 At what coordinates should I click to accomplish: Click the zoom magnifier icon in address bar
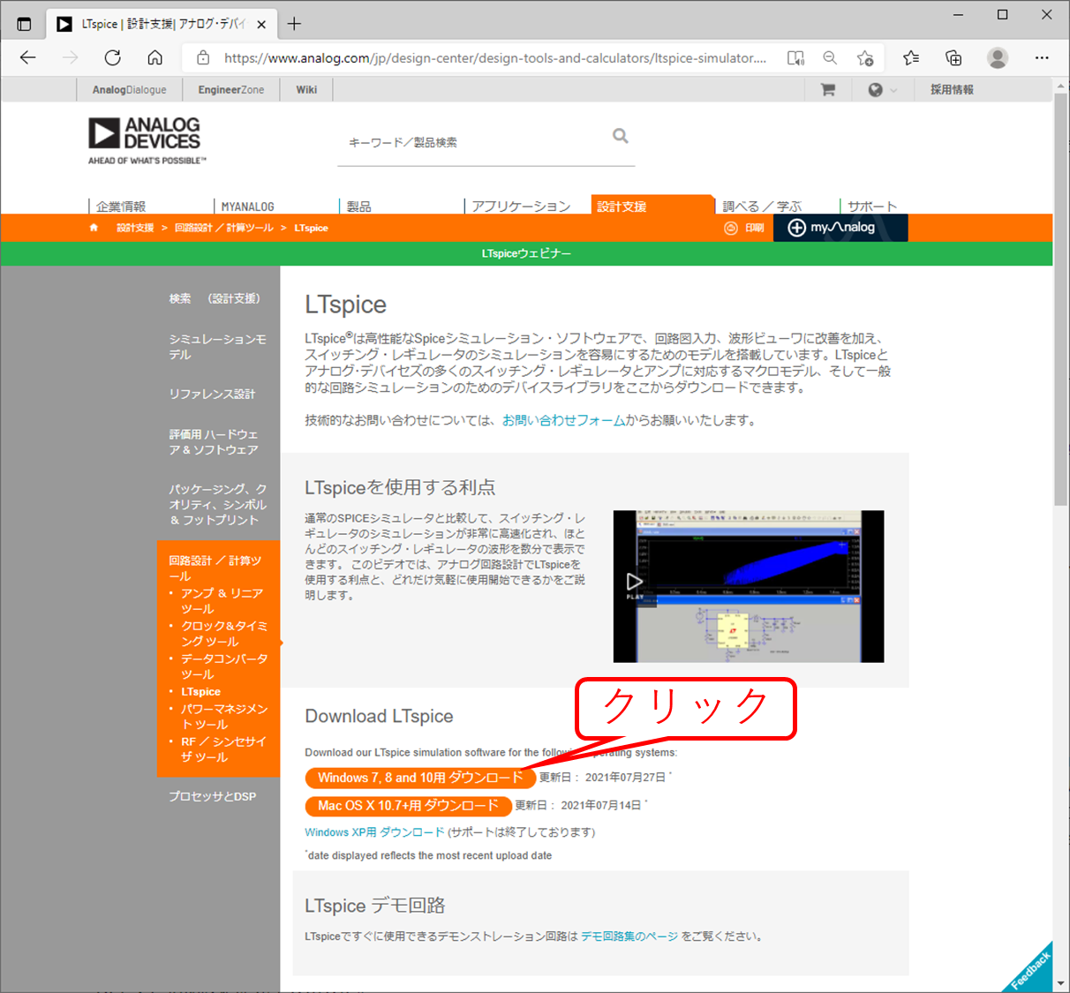pyautogui.click(x=830, y=58)
